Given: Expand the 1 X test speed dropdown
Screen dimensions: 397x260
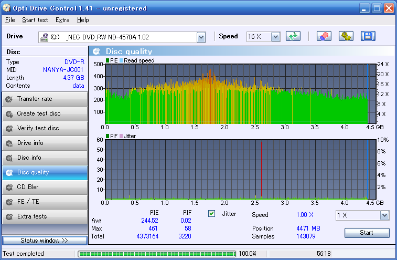Looking at the screenshot, I should pyautogui.click(x=384, y=215).
